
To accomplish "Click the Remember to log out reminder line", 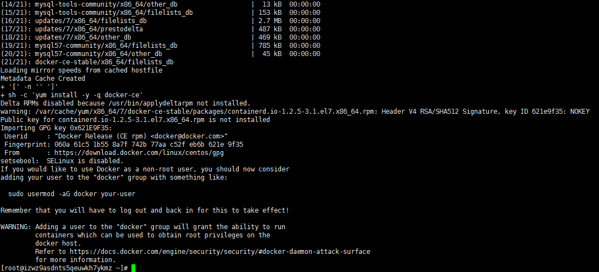I will (144, 210).
